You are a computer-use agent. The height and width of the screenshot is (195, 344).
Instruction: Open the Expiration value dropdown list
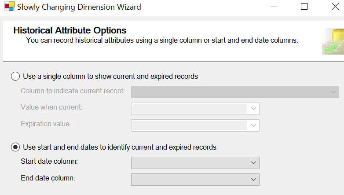(x=253, y=125)
